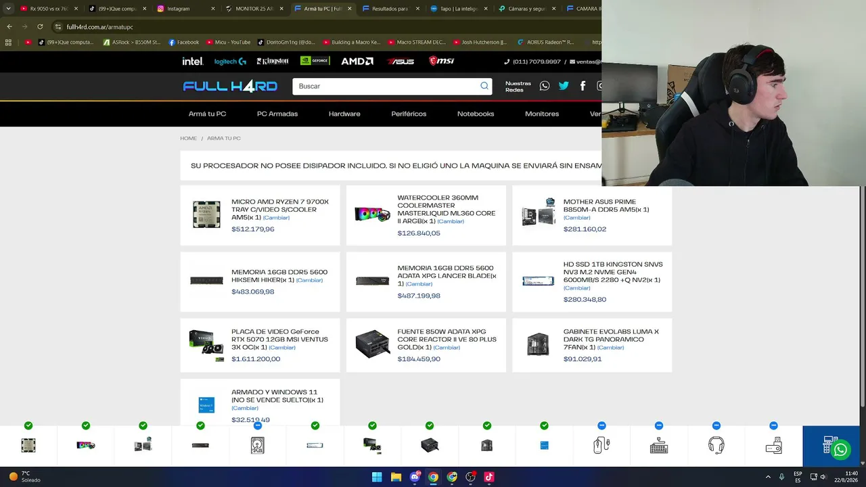
Task: Go back with the browser back arrow
Action: coord(9,26)
